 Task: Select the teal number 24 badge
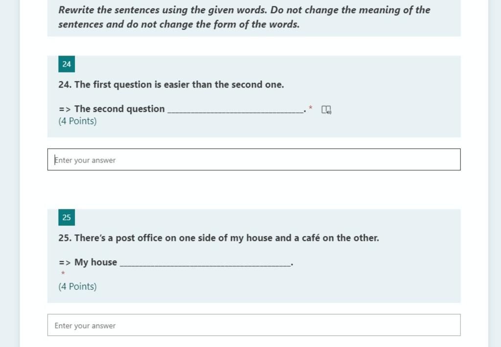tap(67, 64)
